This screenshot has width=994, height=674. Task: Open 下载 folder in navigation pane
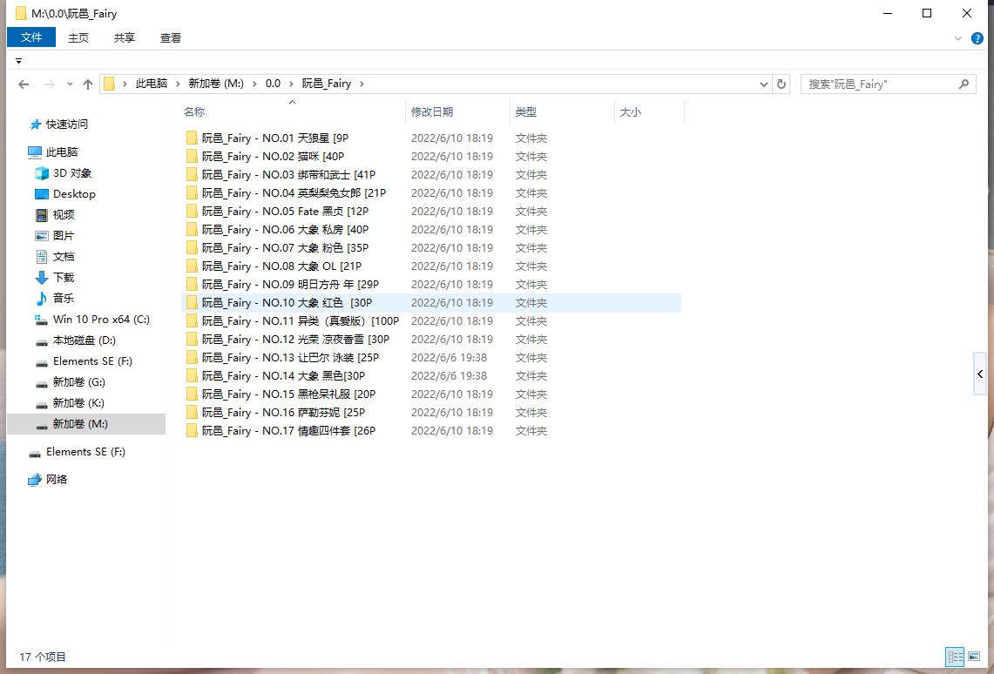[64, 278]
